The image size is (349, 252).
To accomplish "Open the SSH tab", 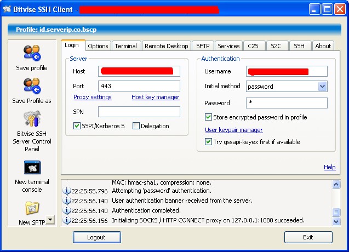I will (299, 46).
